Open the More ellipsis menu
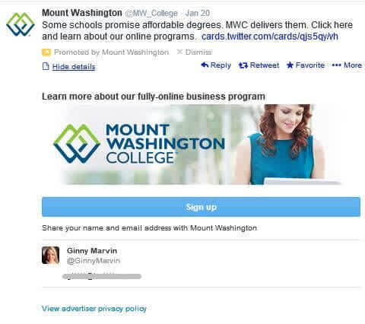This screenshot has width=365, height=324. (347, 65)
